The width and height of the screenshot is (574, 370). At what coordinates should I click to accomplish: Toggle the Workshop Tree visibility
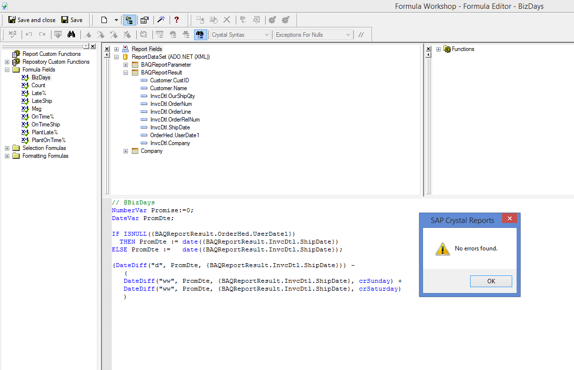point(129,20)
